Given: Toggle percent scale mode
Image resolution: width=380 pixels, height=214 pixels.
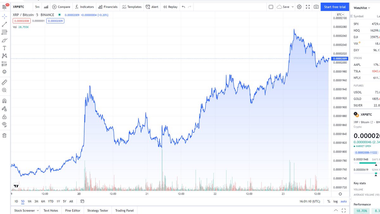Looking at the screenshot, I should pos(329,201).
